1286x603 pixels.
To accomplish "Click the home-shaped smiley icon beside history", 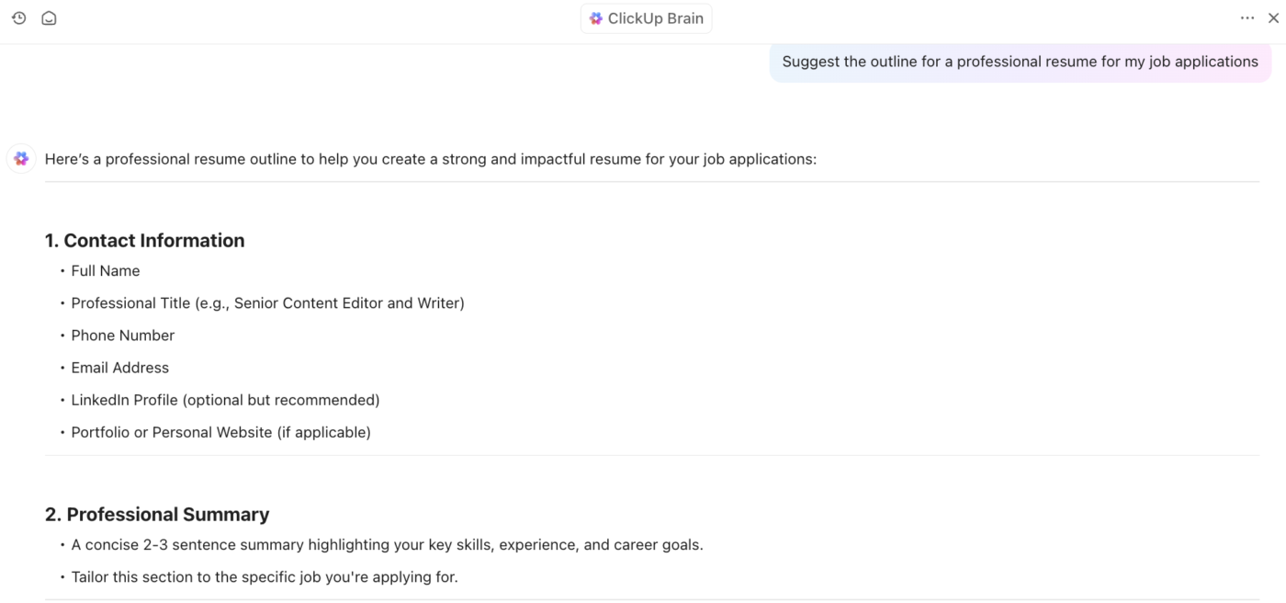I will click(50, 18).
